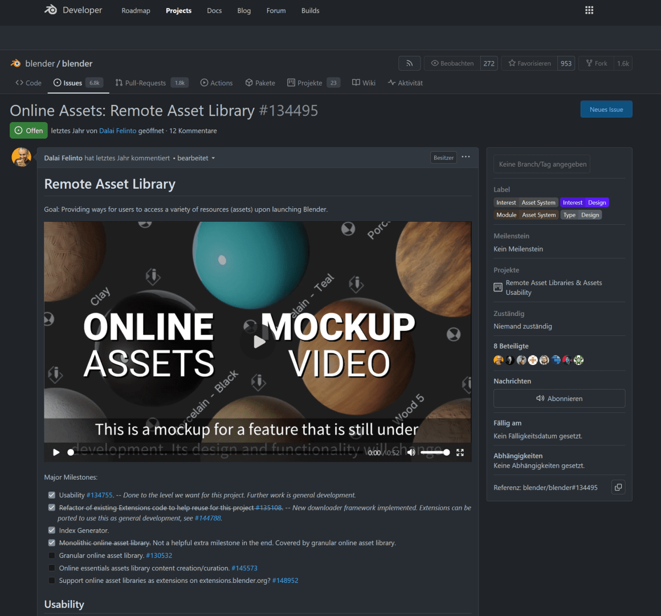Open the Roadmap menu item

pyautogui.click(x=136, y=10)
